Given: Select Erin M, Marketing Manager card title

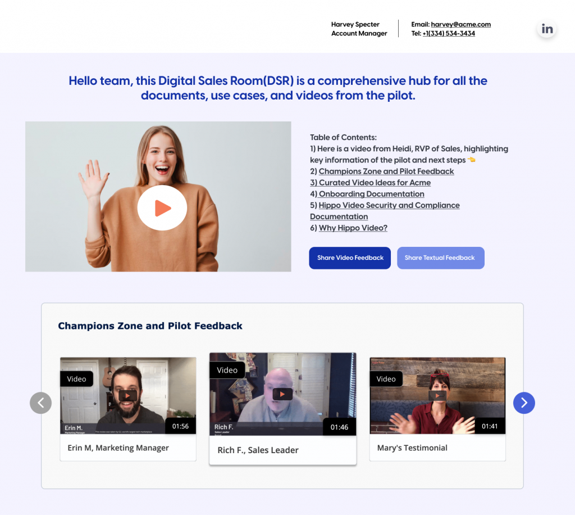Looking at the screenshot, I should coord(118,448).
